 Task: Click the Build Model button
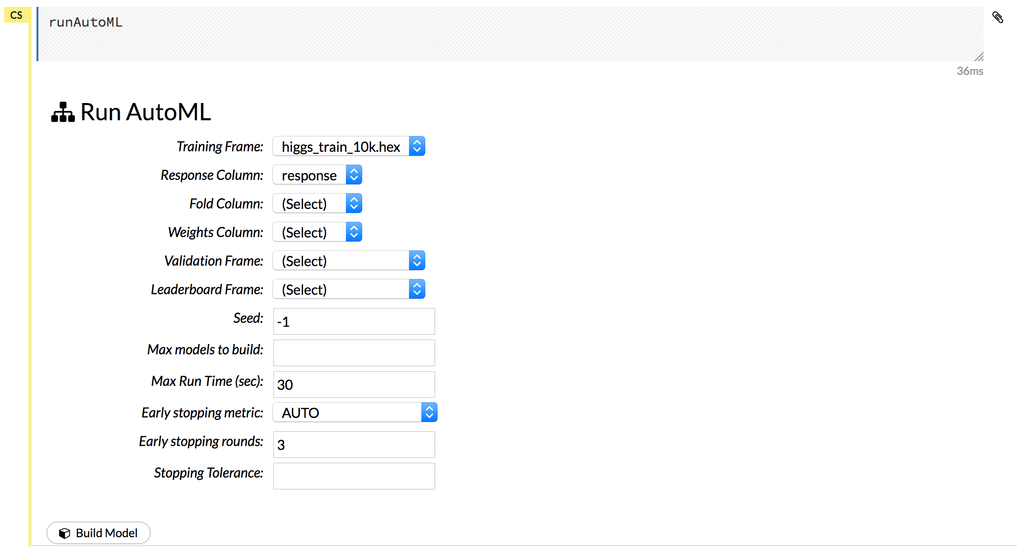(x=98, y=533)
